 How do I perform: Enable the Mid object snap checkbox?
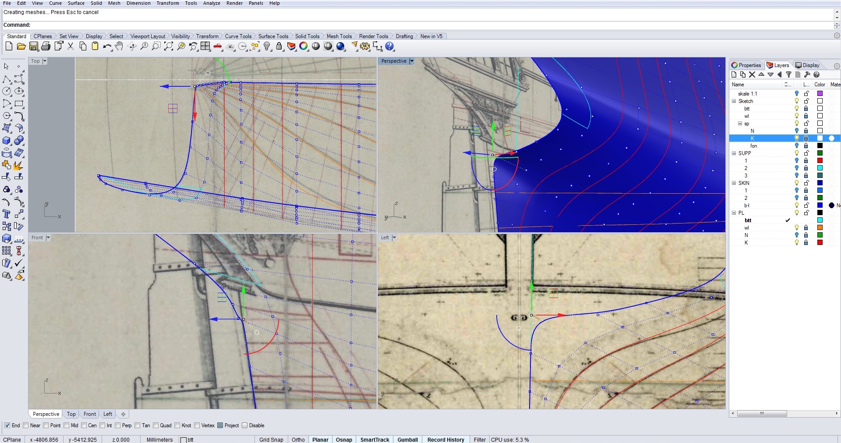(x=67, y=425)
